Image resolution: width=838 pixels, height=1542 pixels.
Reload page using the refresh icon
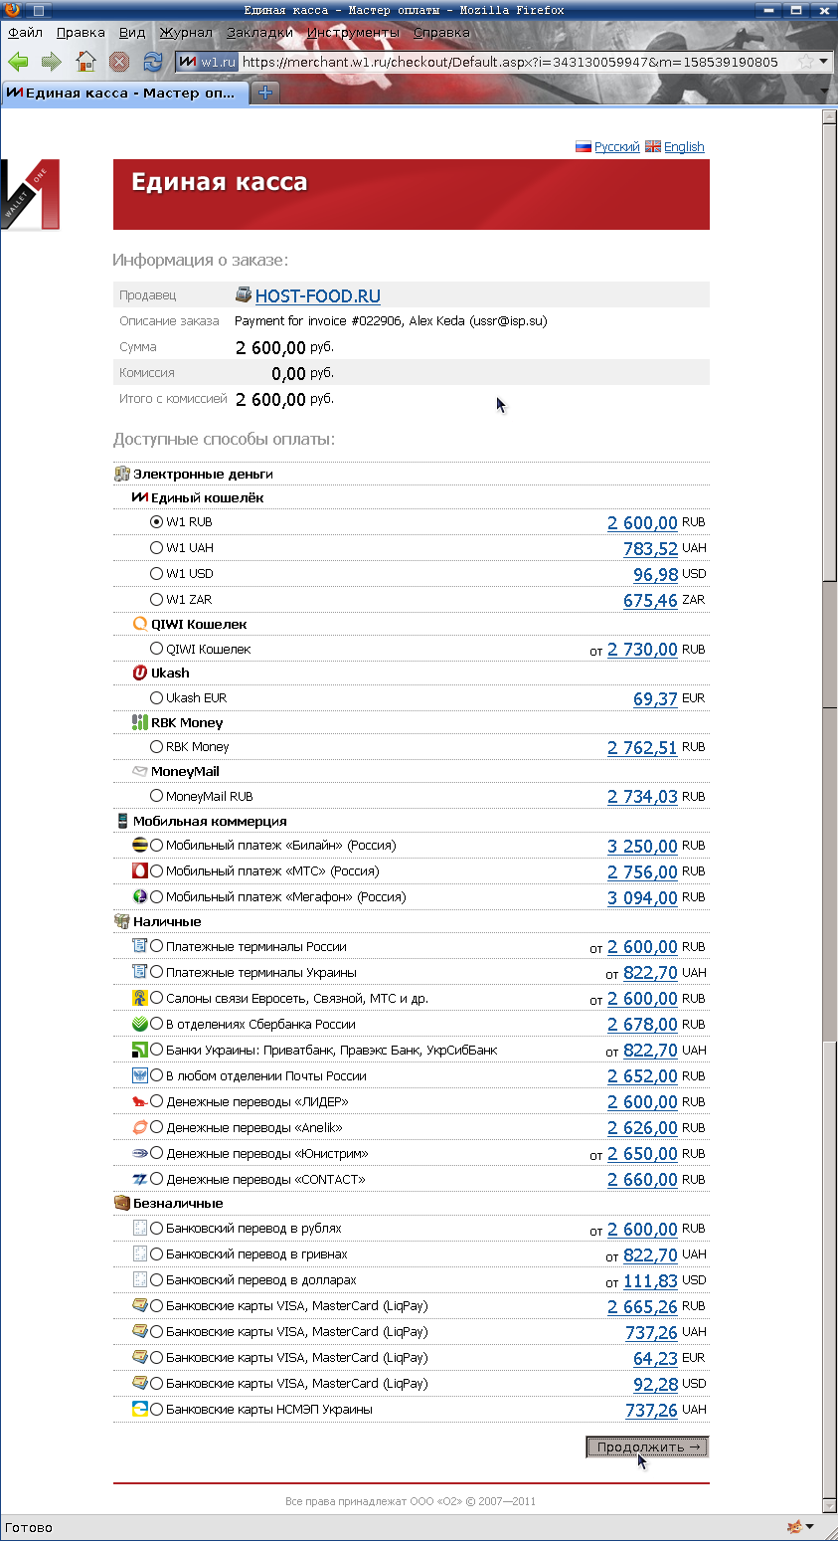(153, 62)
